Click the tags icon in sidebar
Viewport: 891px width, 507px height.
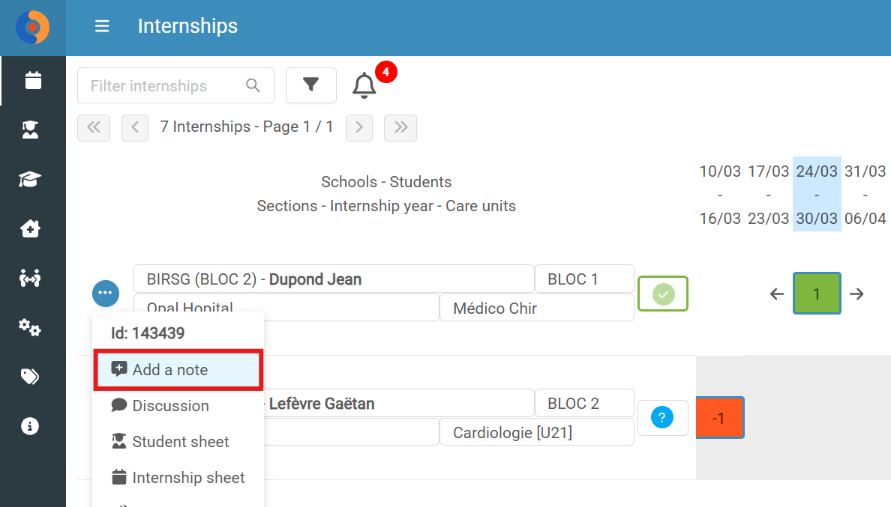(29, 377)
